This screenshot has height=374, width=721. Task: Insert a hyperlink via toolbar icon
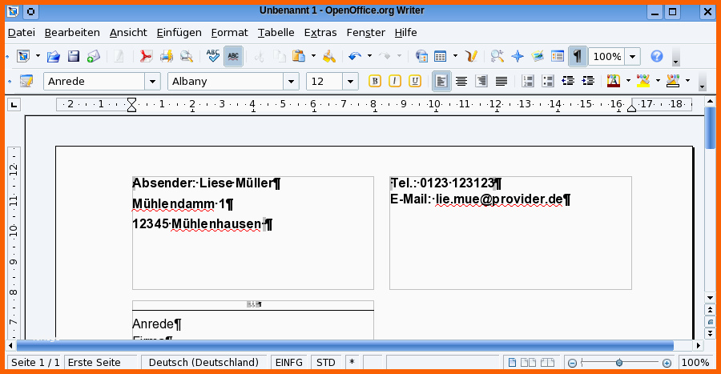click(421, 56)
